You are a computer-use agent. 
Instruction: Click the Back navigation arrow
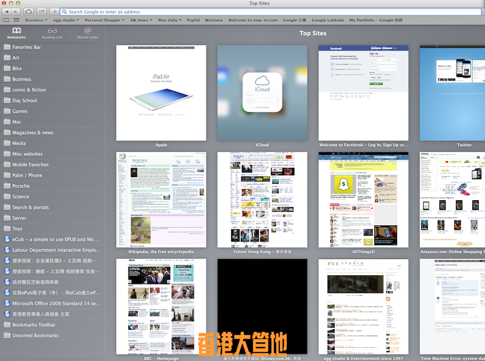[7, 12]
